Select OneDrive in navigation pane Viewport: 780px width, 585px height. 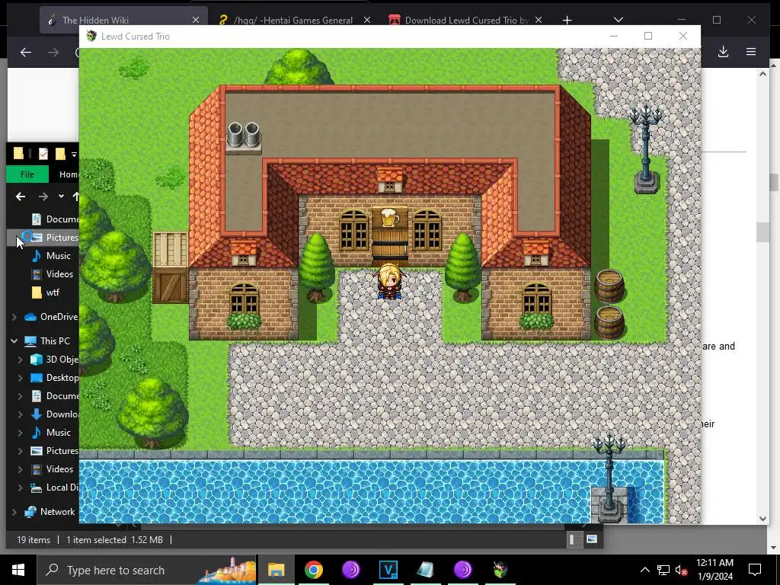(x=52, y=316)
